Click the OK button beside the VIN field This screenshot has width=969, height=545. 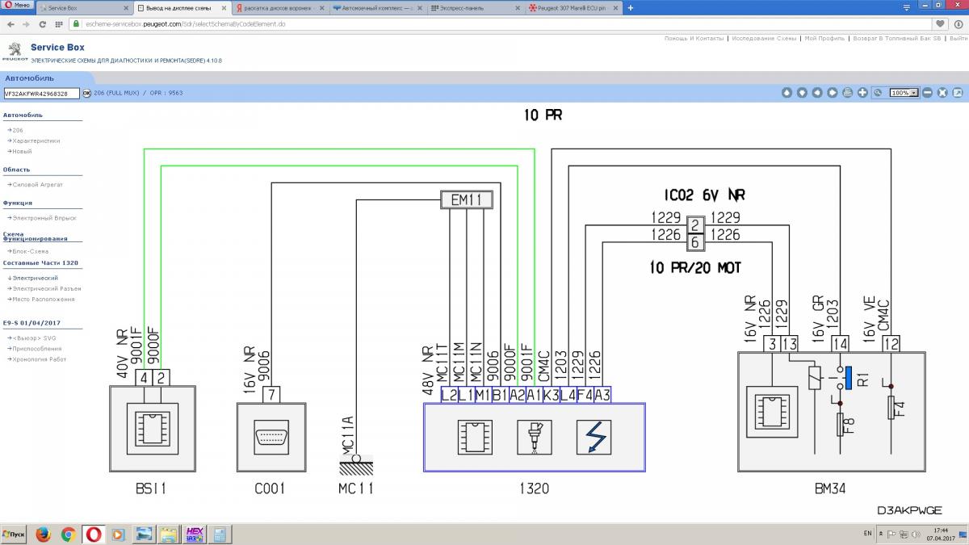87,93
